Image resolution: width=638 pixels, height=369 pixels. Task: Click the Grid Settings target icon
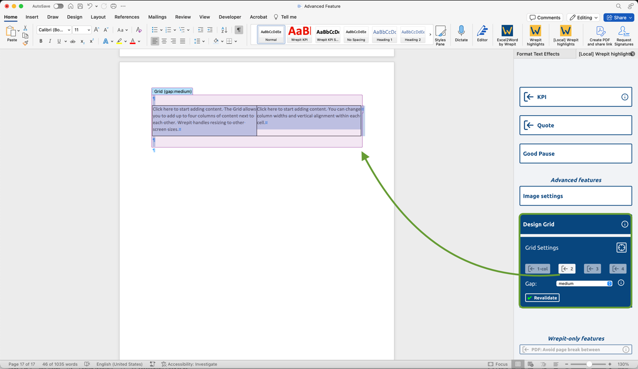[621, 248]
